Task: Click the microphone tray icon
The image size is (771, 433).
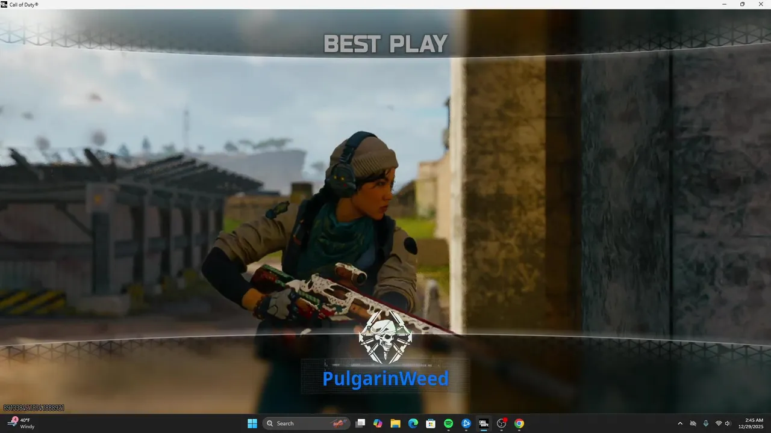Action: tap(706, 423)
